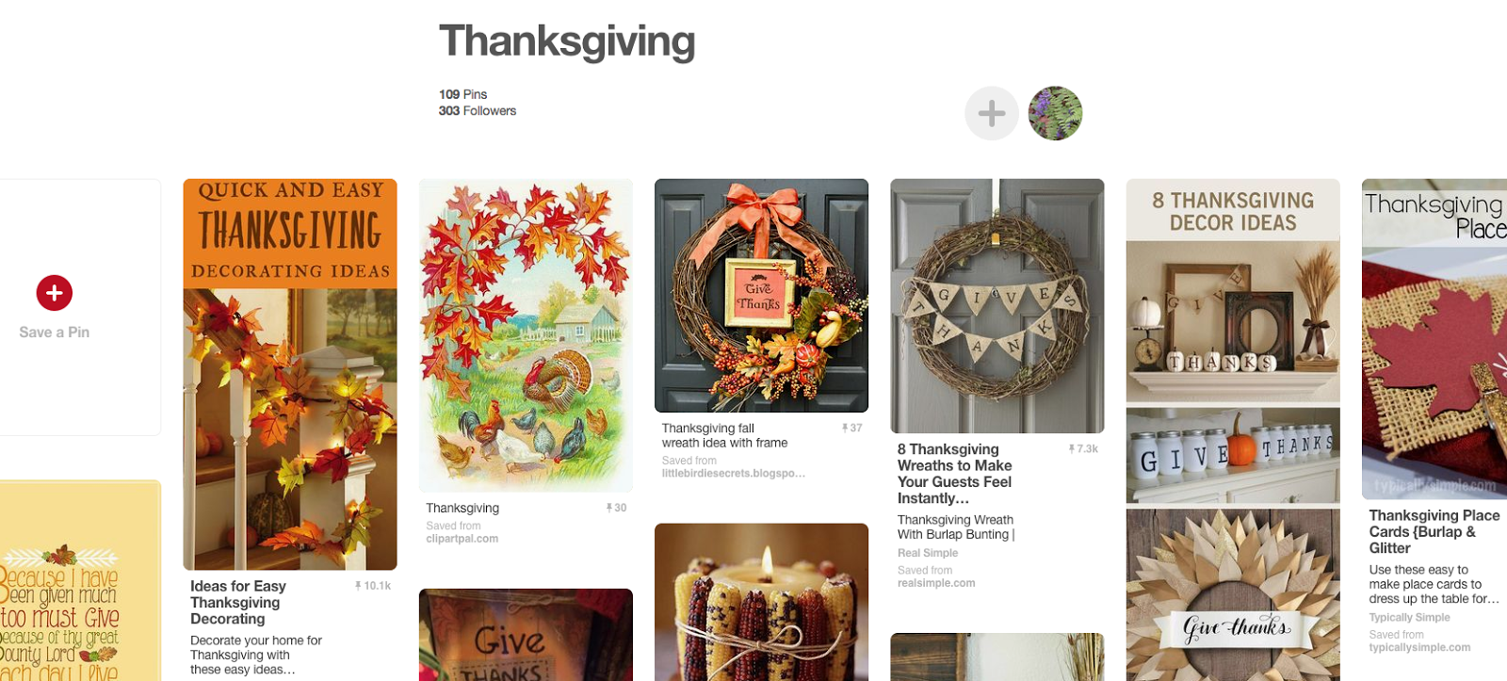1507x681 pixels.
Task: Visit the typicallysimple.com source link
Action: point(1419,647)
